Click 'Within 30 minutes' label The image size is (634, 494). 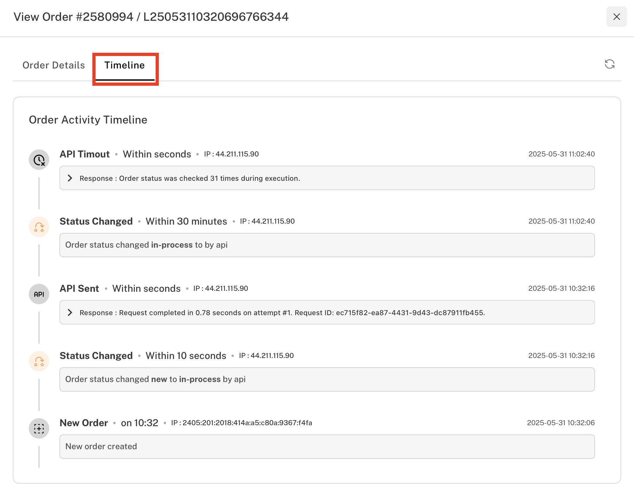coord(186,221)
